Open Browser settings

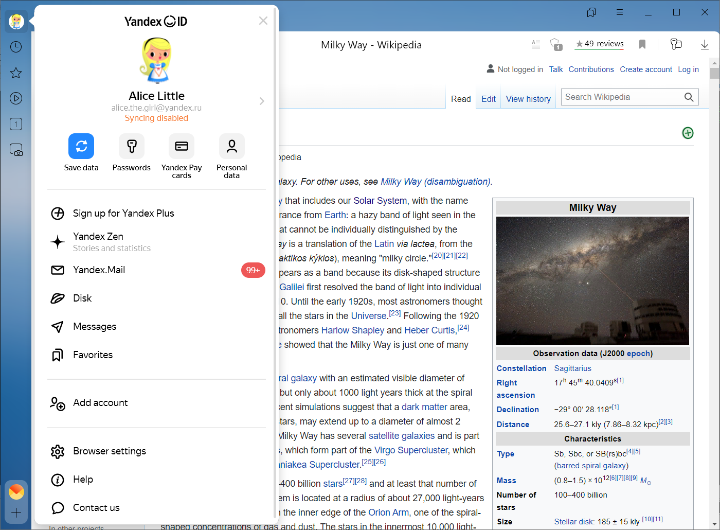coord(156,451)
